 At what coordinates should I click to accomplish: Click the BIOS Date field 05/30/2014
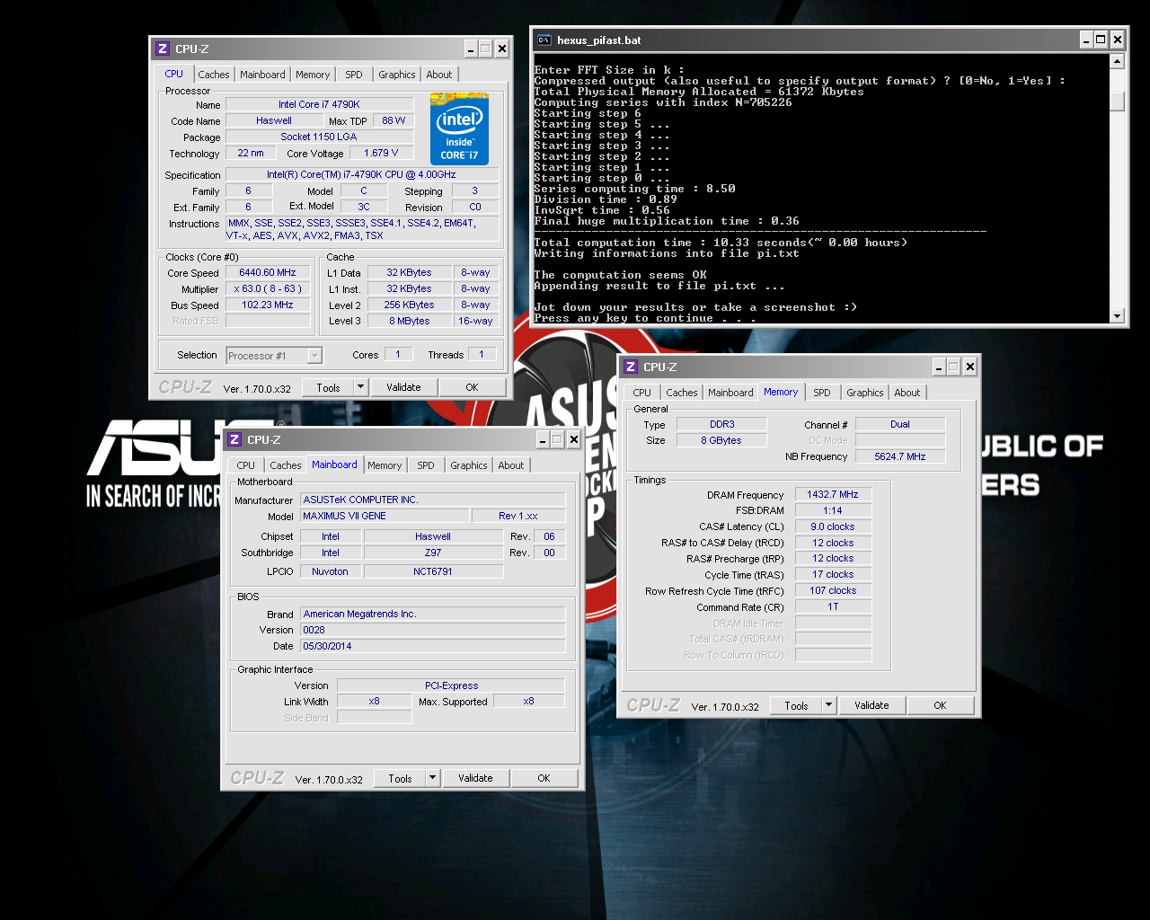pos(433,646)
